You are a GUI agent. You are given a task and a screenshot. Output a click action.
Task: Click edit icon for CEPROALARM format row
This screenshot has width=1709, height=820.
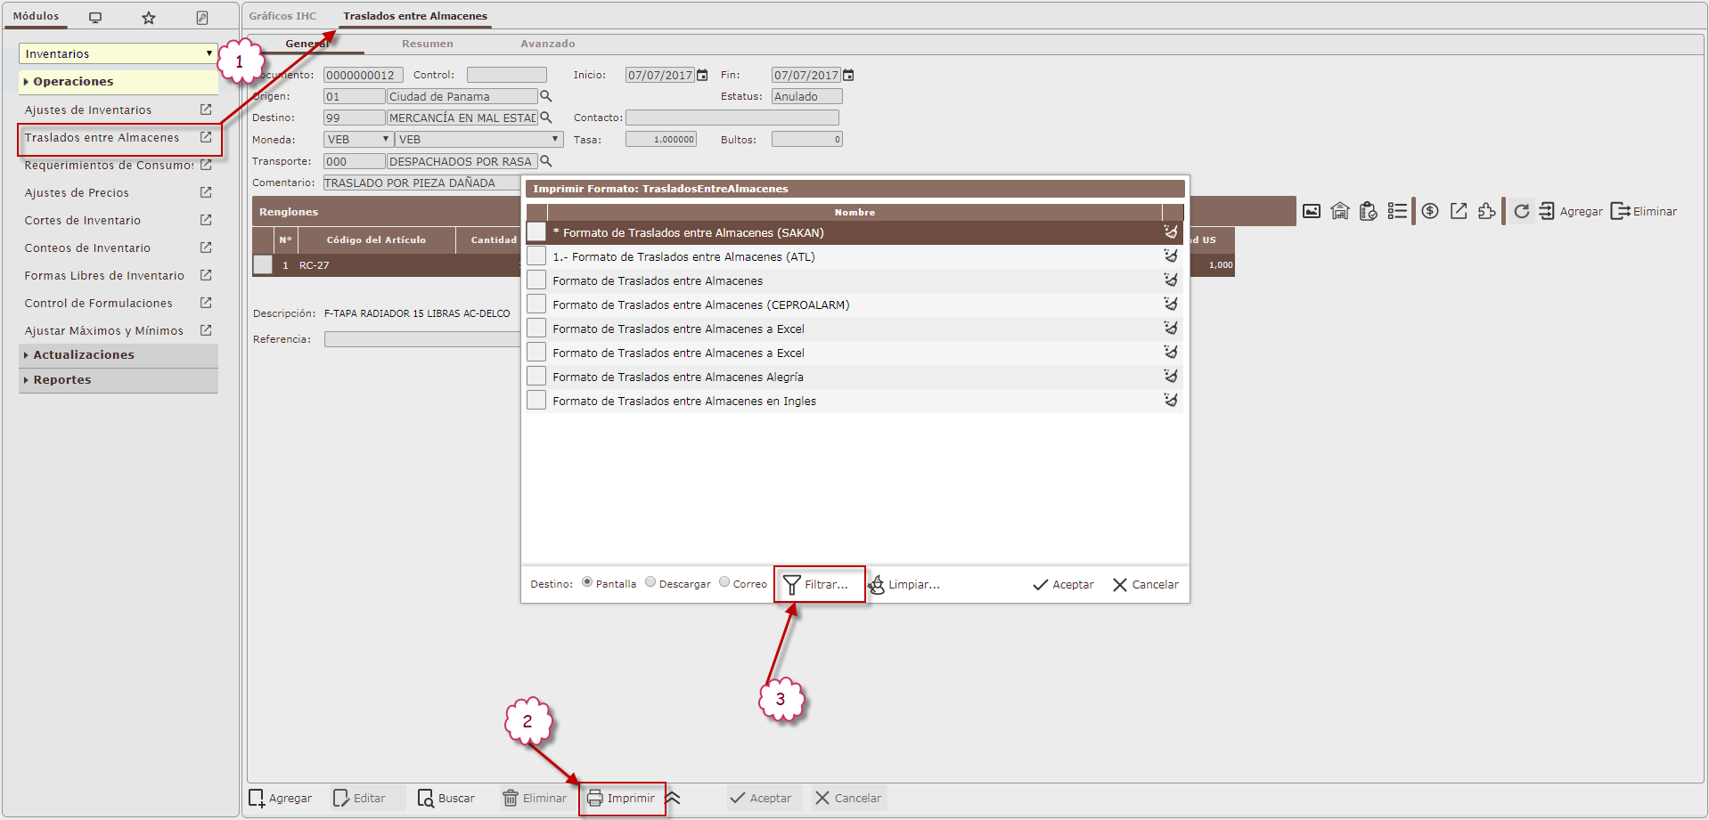tap(1171, 304)
